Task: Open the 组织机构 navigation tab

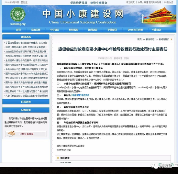Action: pos(73,30)
